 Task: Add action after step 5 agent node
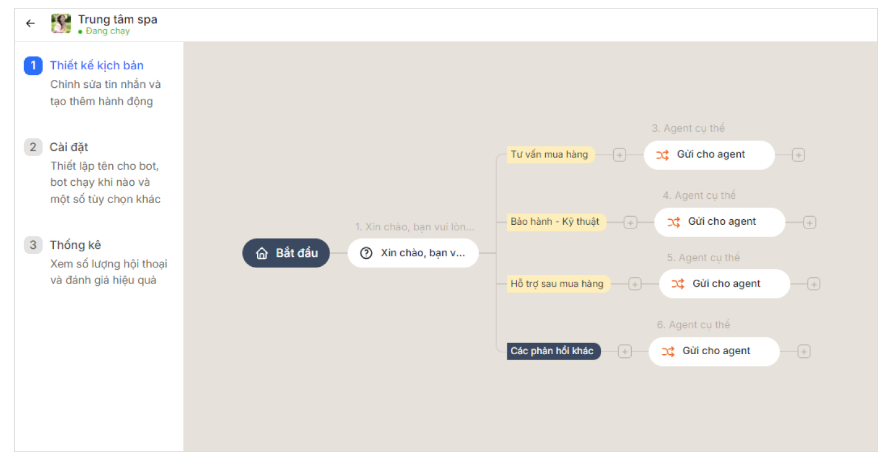(x=814, y=284)
